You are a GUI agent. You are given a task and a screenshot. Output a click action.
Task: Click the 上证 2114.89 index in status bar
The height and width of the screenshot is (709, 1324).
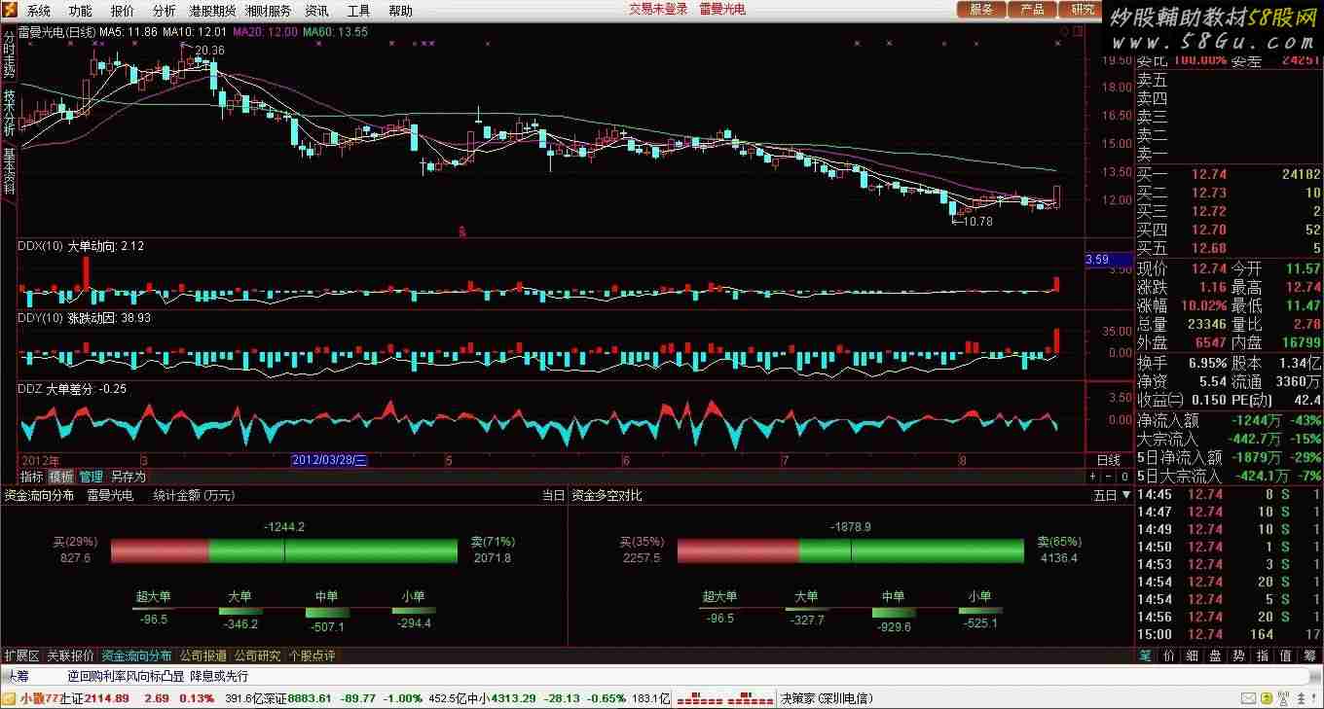[x=94, y=698]
